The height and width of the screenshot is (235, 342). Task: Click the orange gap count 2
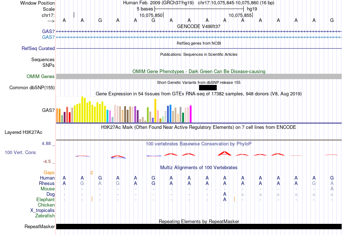tap(91, 173)
